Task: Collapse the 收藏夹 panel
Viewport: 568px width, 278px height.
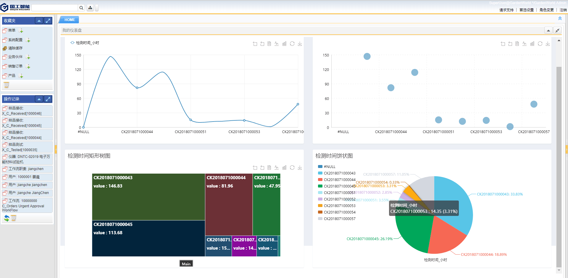Action: coord(39,21)
